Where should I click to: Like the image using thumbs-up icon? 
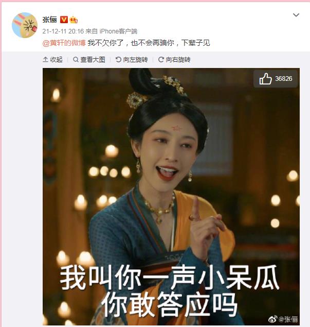(265, 79)
